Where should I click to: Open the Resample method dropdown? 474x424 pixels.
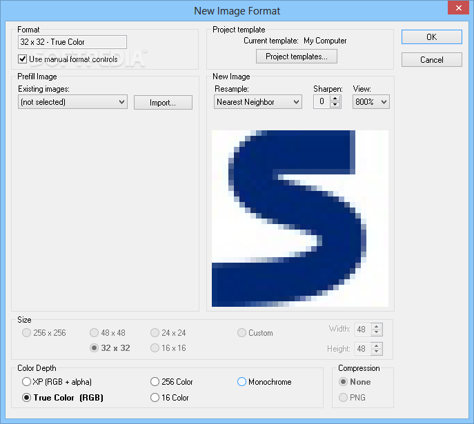257,102
